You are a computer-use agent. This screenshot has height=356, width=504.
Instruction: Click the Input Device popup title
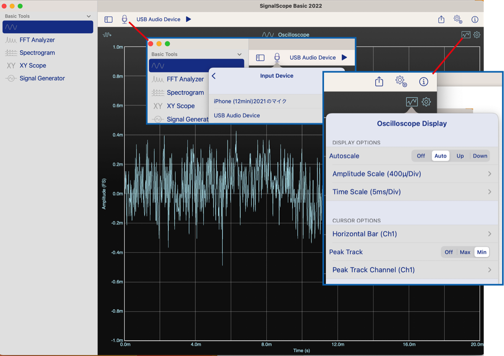277,76
